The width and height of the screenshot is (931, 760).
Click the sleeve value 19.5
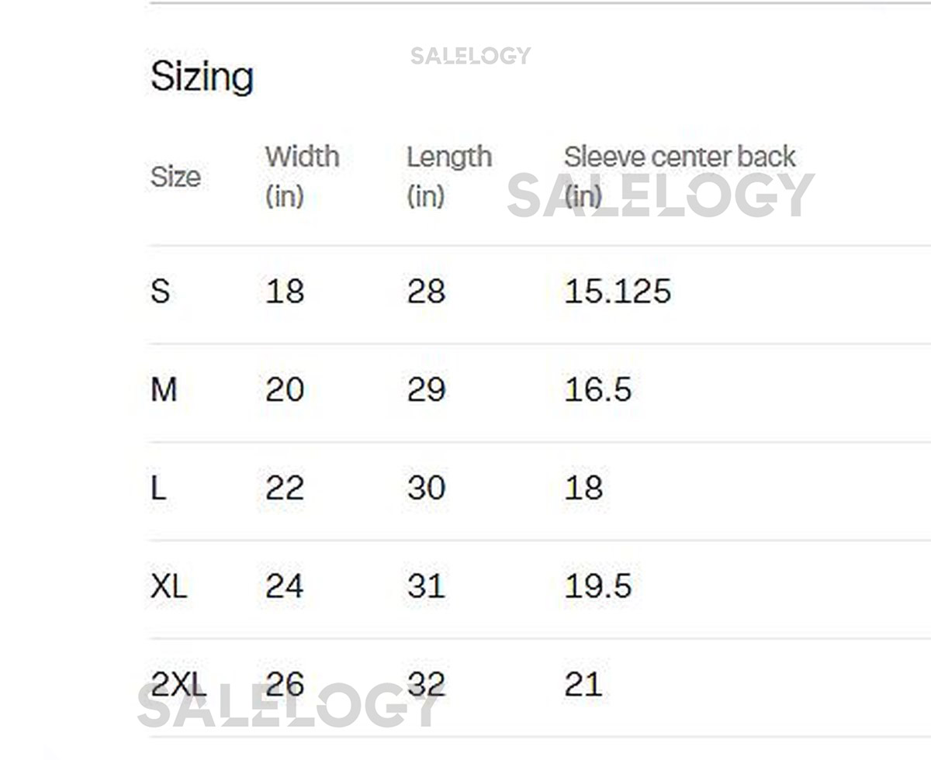(597, 586)
